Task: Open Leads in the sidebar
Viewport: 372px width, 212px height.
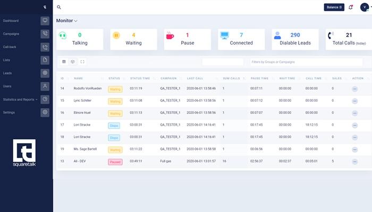Action: (7, 73)
